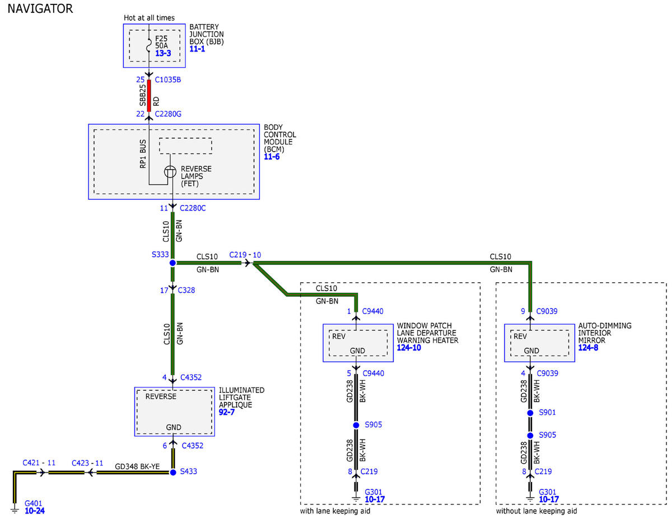
Task: Select C9440 connector link at pin 5
Action: [373, 373]
